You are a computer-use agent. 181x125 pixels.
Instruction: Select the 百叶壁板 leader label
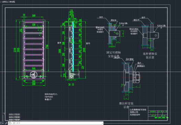pos(129,59)
